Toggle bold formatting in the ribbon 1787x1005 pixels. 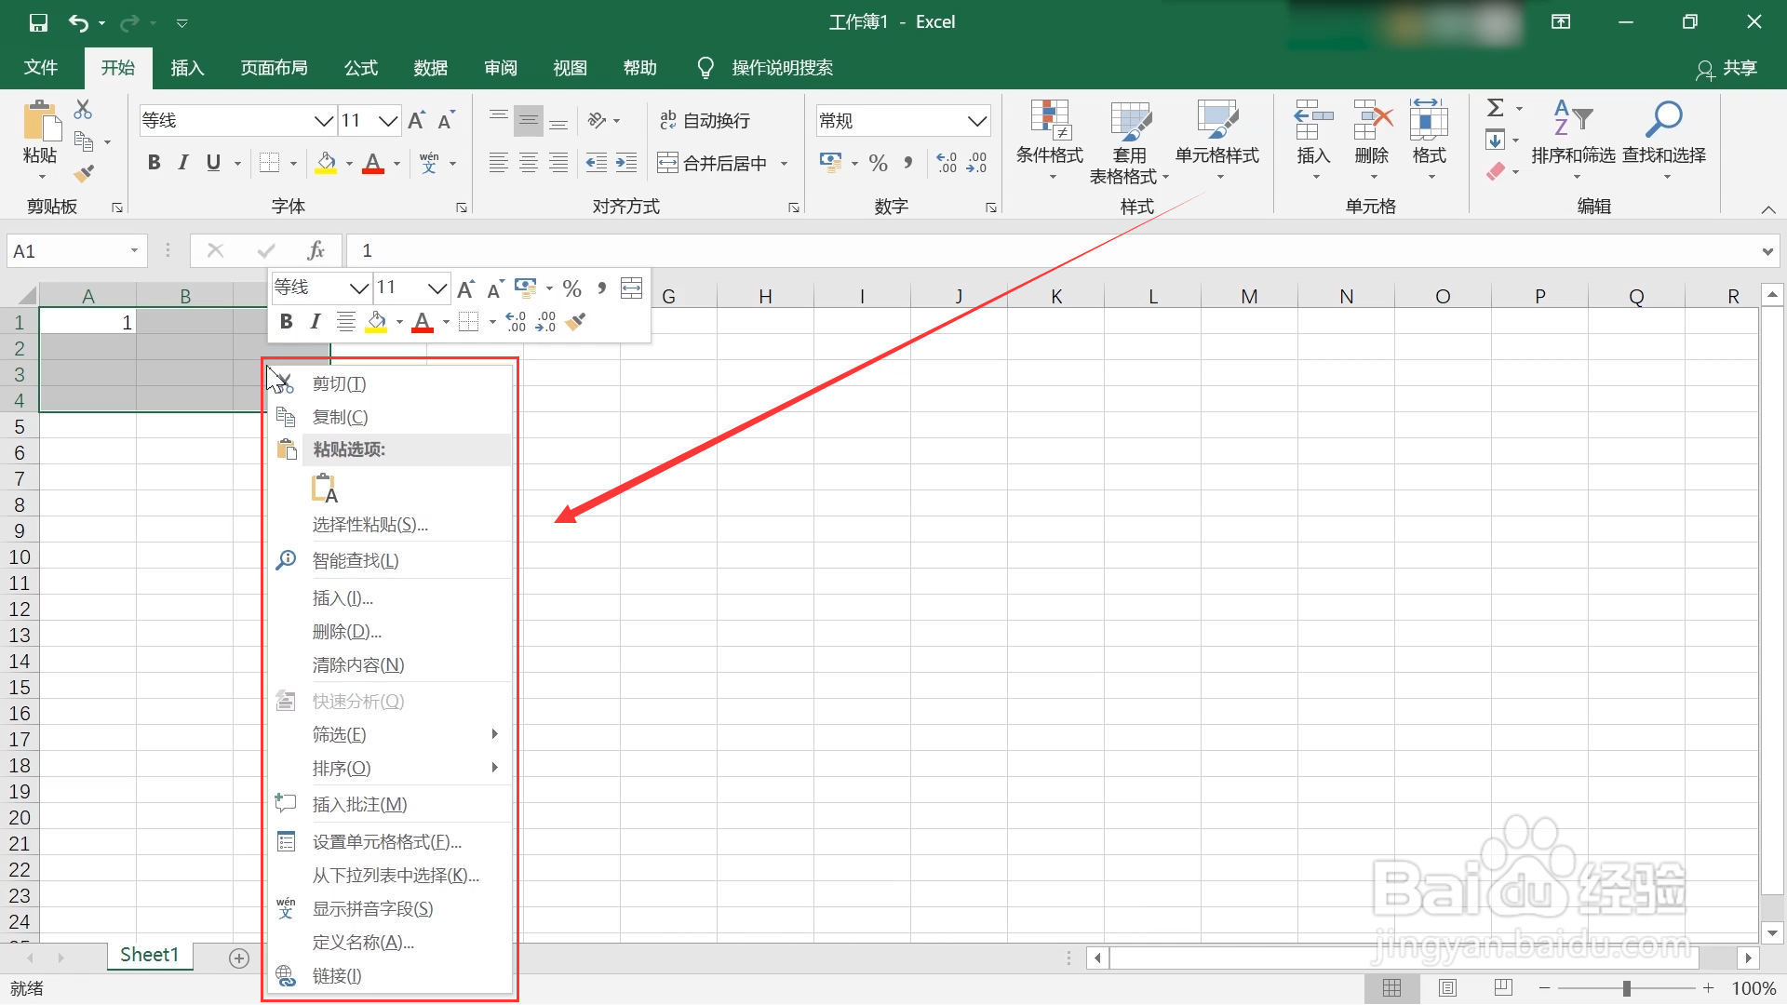click(x=154, y=162)
